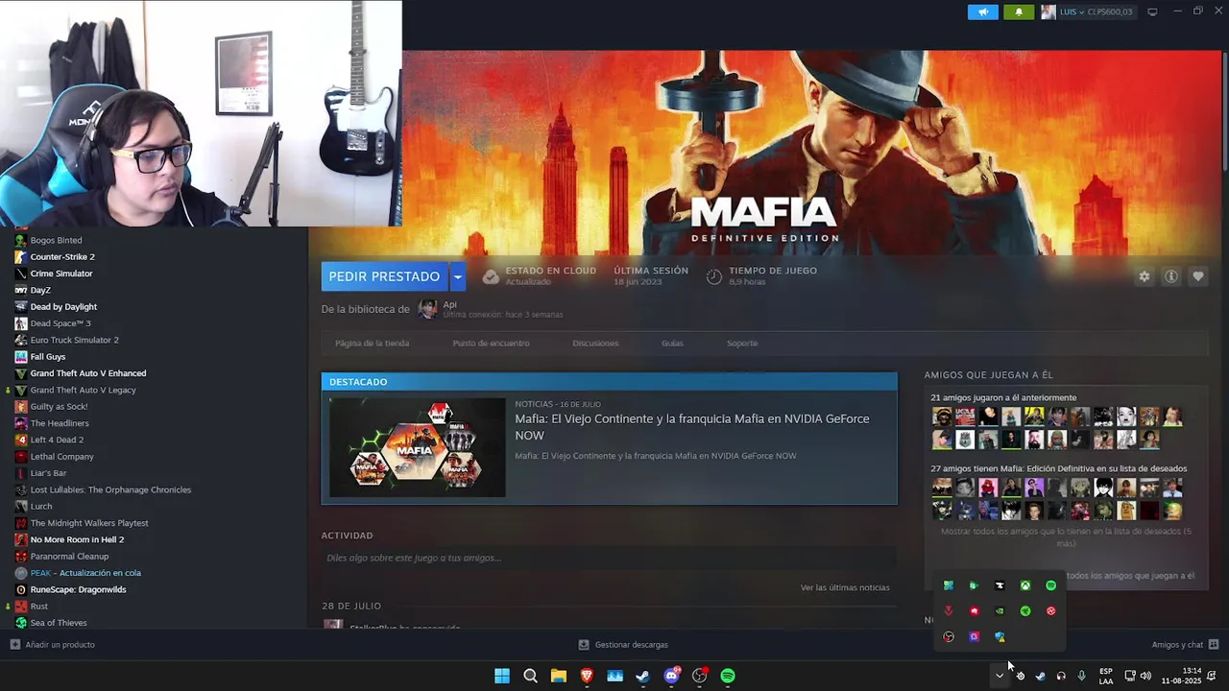1229x691 pixels.
Task: Expand the arrow beside PEDIR PRESTADO
Action: (x=458, y=276)
